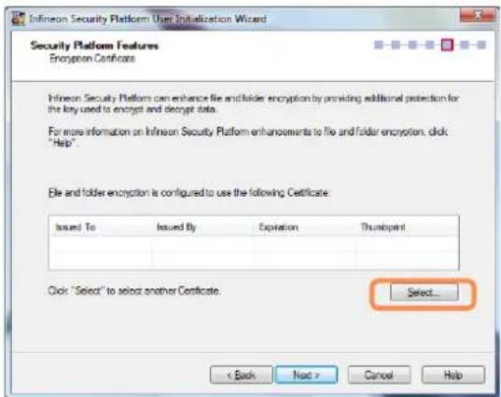Click the 'Click Select to select another Certificate' text
The image size is (501, 397).
(133, 291)
